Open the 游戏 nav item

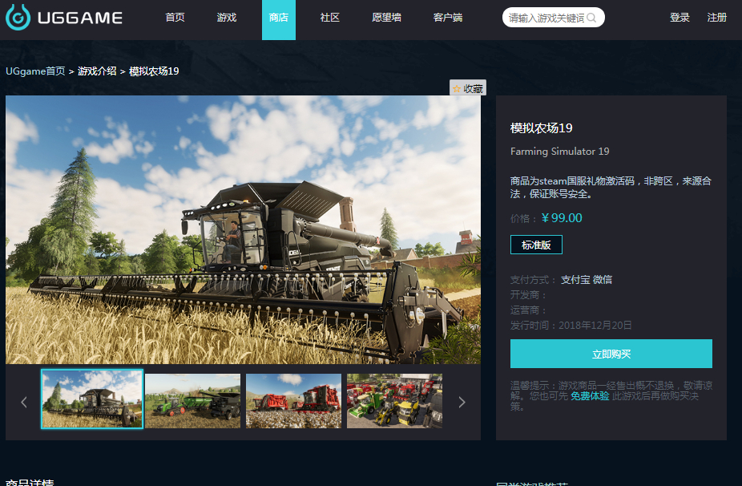click(227, 18)
